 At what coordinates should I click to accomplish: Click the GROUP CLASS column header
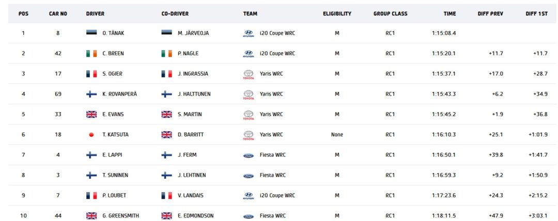391,14
